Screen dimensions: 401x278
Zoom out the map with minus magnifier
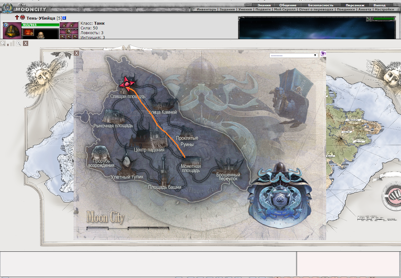coord(3,43)
